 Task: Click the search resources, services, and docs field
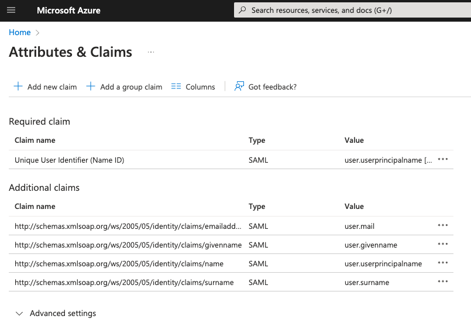(351, 11)
